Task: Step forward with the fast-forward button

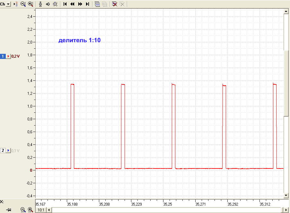Action: pos(80,4)
